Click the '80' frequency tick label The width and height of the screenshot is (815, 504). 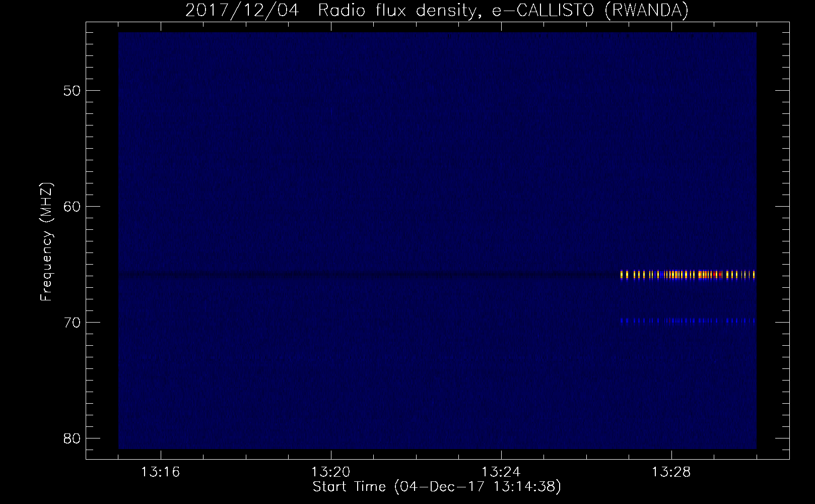[x=72, y=438]
